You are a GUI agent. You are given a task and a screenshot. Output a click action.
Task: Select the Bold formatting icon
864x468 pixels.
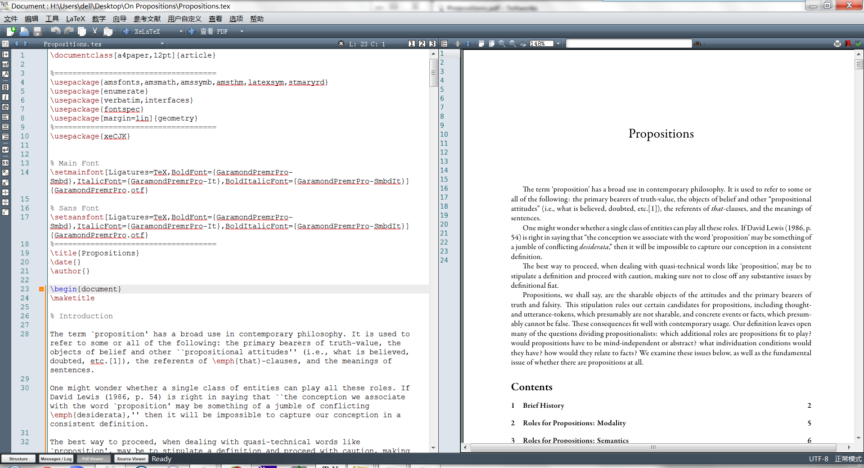point(5,87)
